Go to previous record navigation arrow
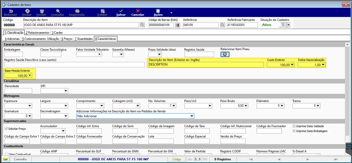The width and height of the screenshot is (352, 163). click(x=279, y=159)
